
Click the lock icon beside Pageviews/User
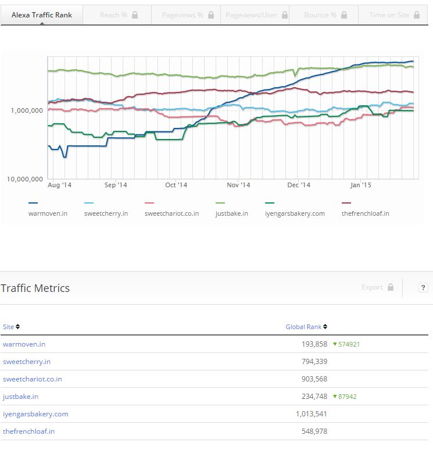coord(285,15)
